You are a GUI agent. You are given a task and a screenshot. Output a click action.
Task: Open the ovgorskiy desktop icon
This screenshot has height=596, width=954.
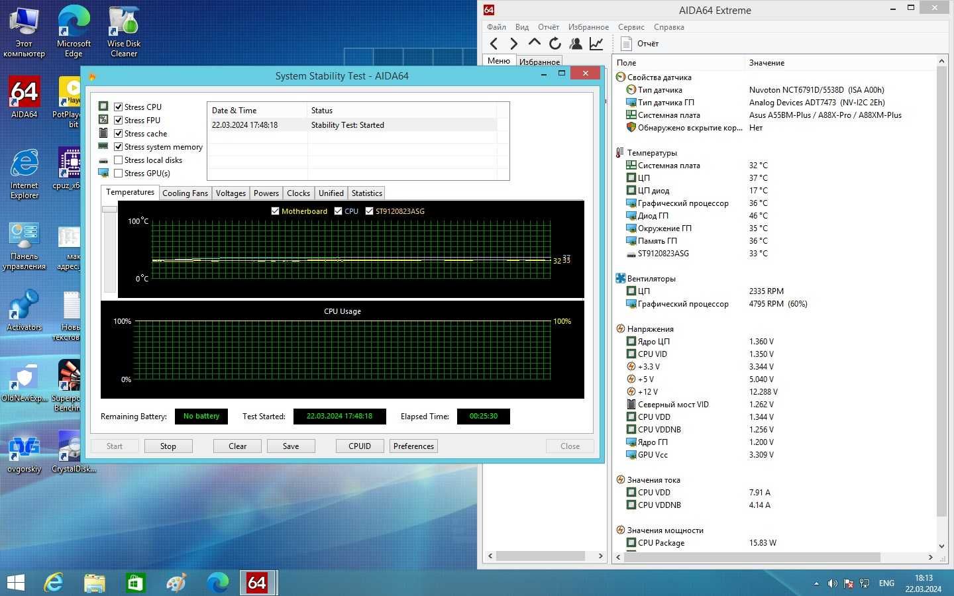click(24, 452)
